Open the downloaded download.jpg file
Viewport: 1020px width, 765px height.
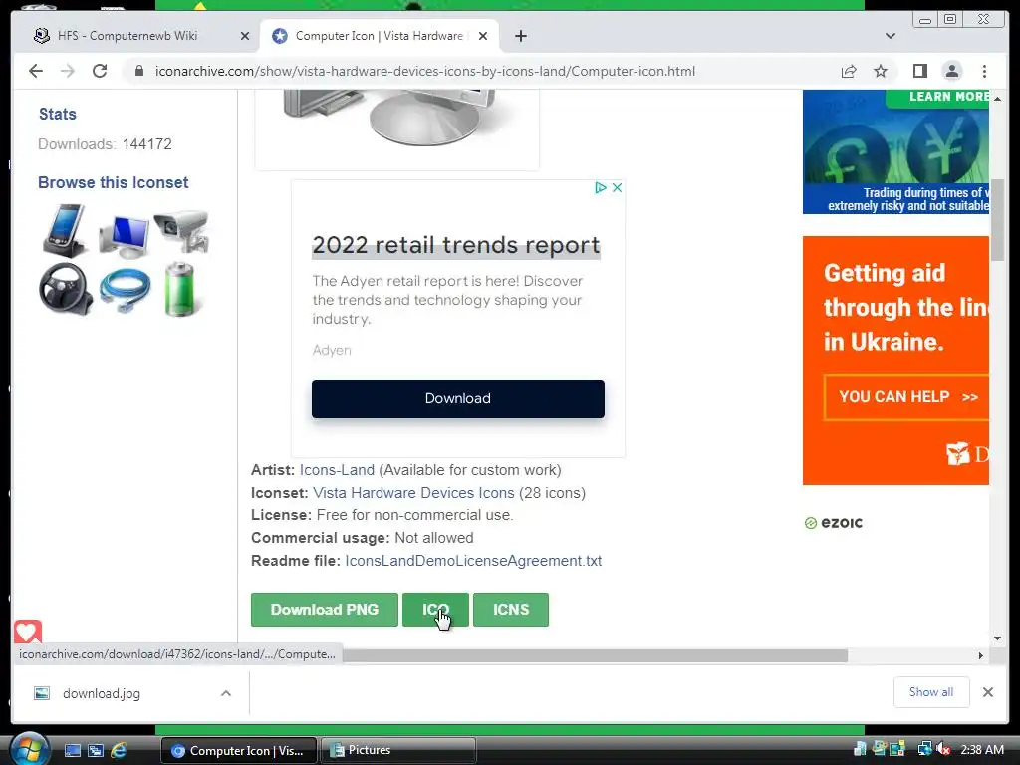point(102,693)
